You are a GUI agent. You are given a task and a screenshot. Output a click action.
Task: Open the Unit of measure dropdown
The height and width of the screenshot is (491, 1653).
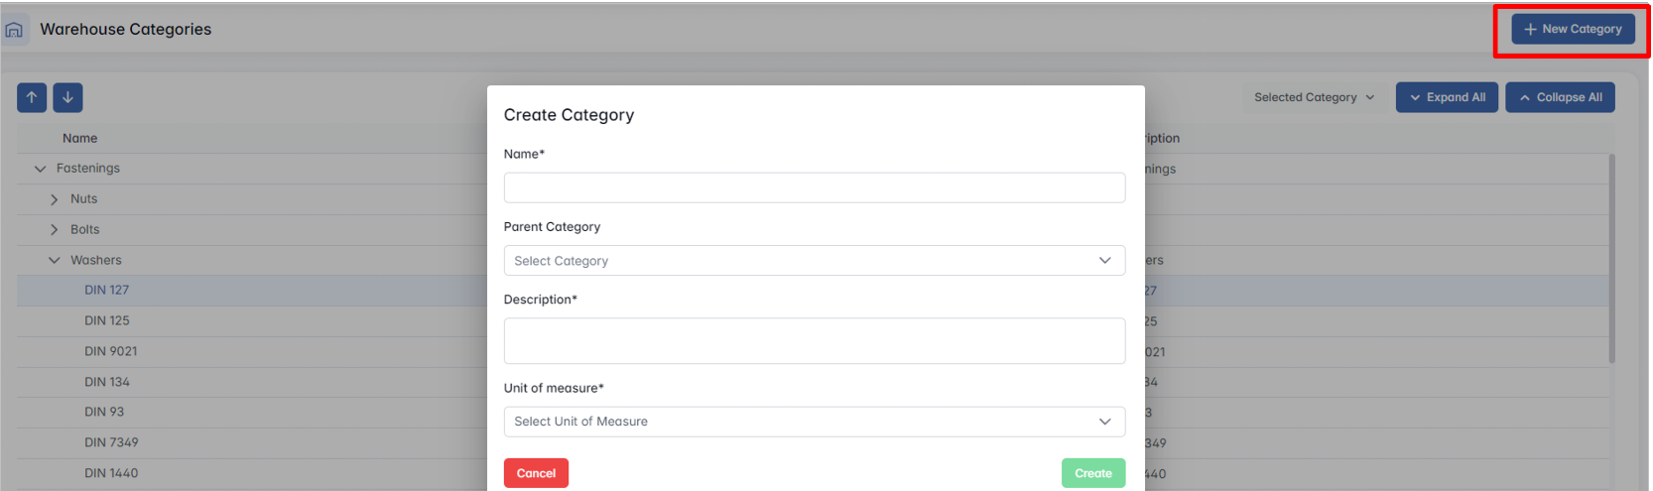(814, 422)
